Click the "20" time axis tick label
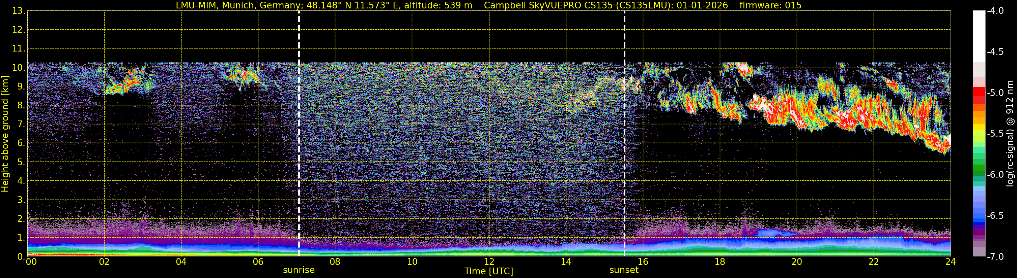This screenshot has width=1017, height=278. click(797, 262)
